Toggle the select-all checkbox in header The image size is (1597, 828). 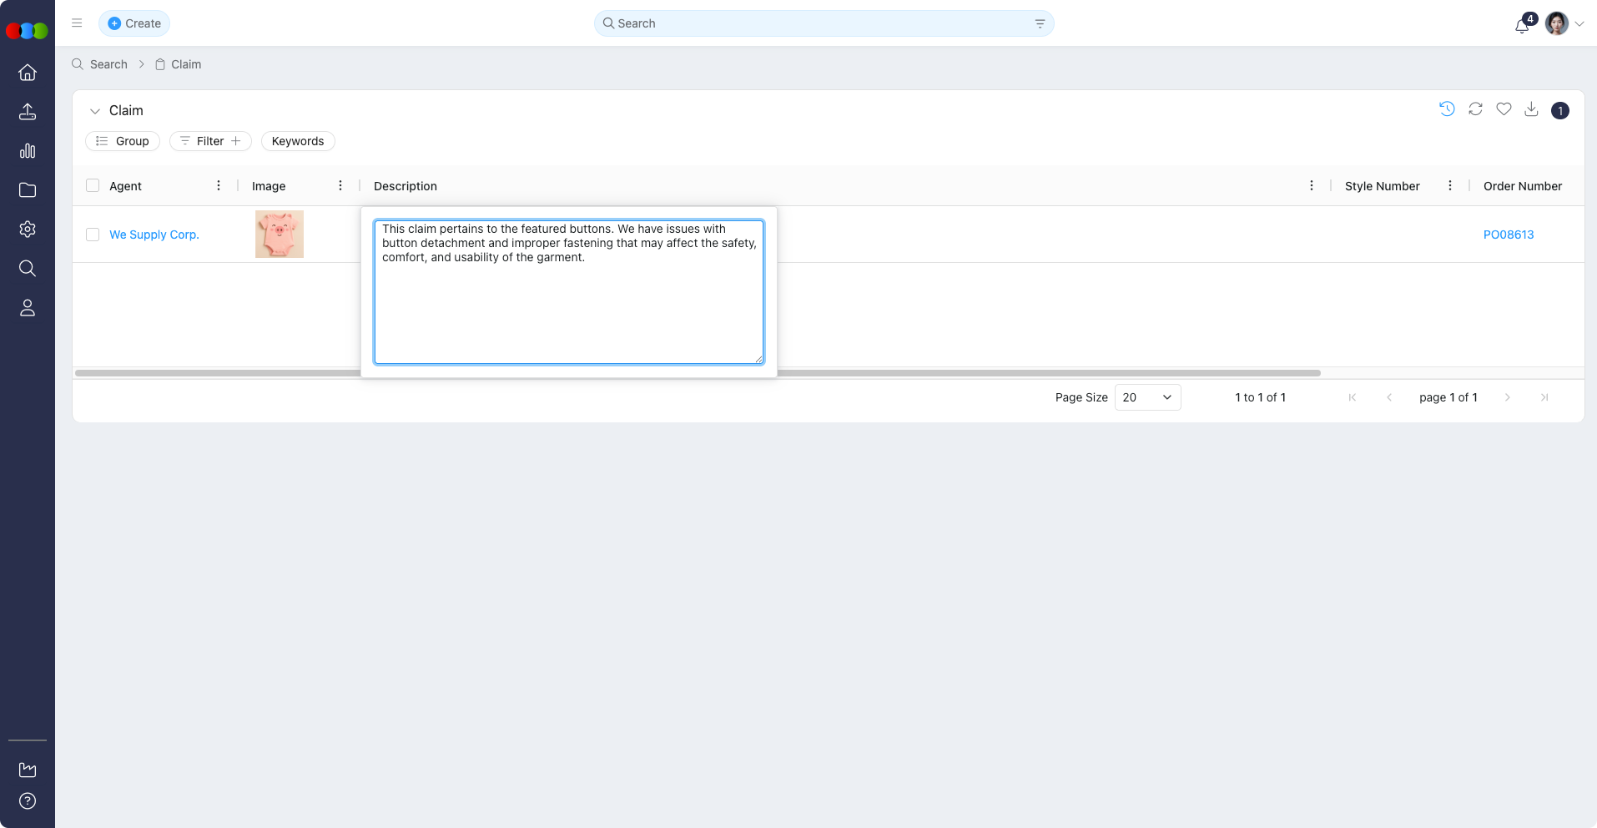point(93,186)
